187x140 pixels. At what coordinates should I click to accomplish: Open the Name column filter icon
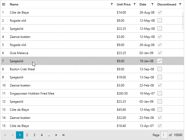112,4
